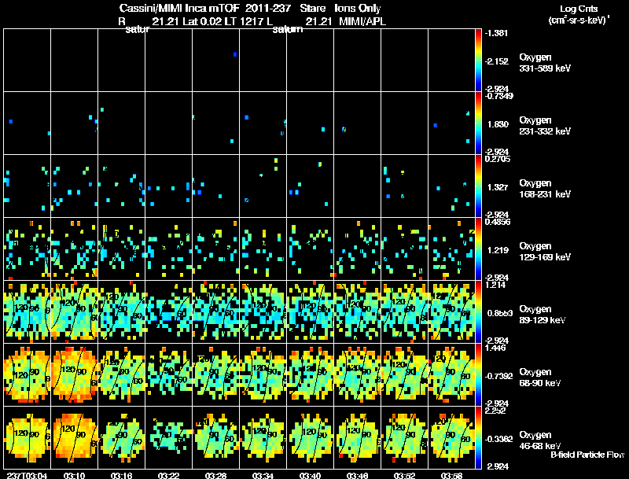Click the Oxygen 68-90 keV label

click(x=540, y=378)
